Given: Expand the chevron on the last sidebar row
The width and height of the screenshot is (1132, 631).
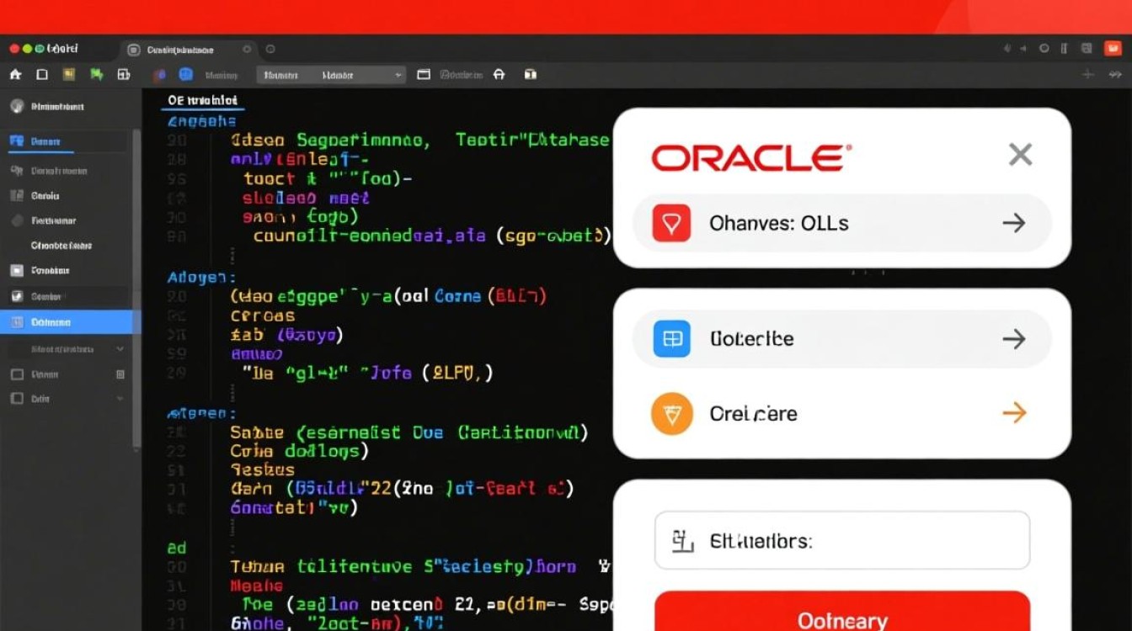Looking at the screenshot, I should tap(120, 399).
